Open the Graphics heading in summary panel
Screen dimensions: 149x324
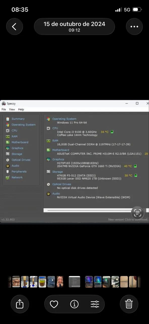click(58, 159)
